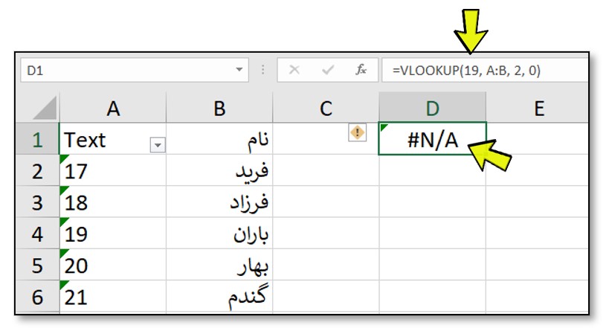
Task: Select cell B6 containing گندم
Action: click(219, 297)
